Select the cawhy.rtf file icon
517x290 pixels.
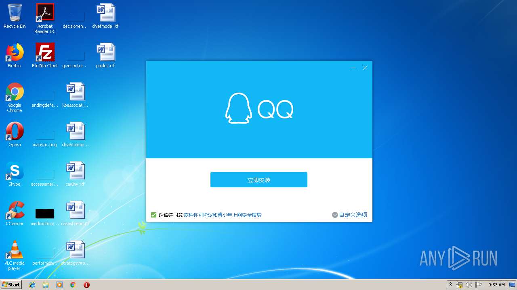coord(75,174)
